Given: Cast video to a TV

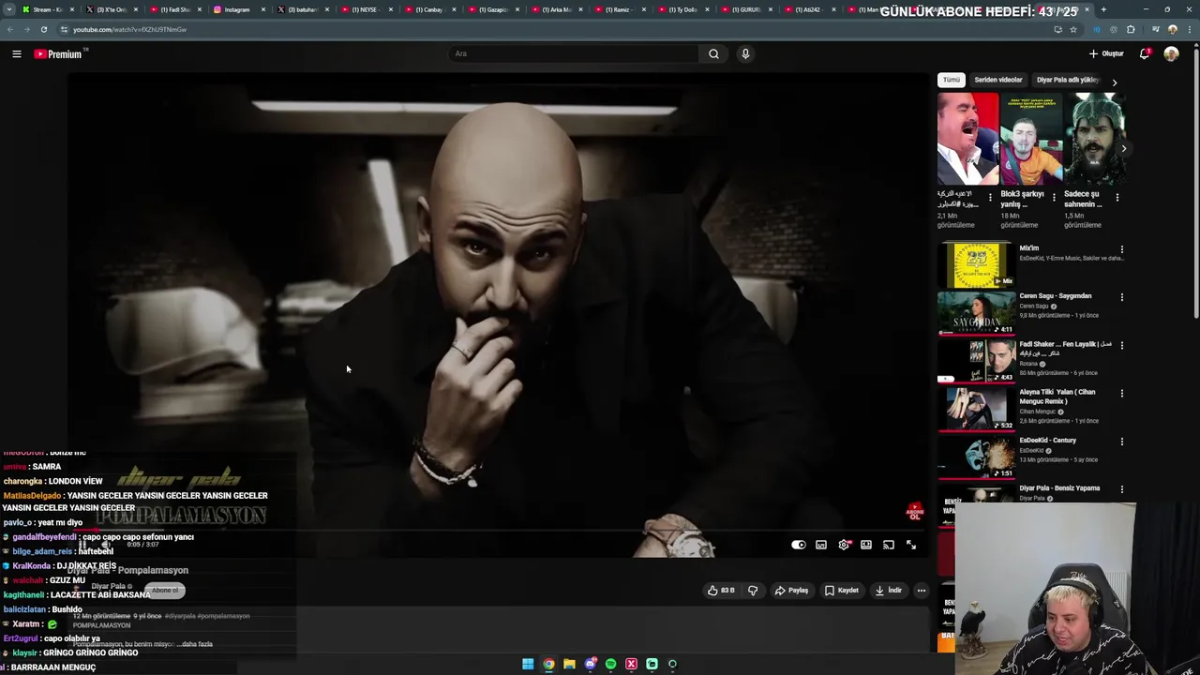Looking at the screenshot, I should [x=889, y=545].
